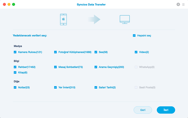188x118 pixels.
Task: Uncheck the Hepsini seç checkbox
Action: [x=134, y=36]
